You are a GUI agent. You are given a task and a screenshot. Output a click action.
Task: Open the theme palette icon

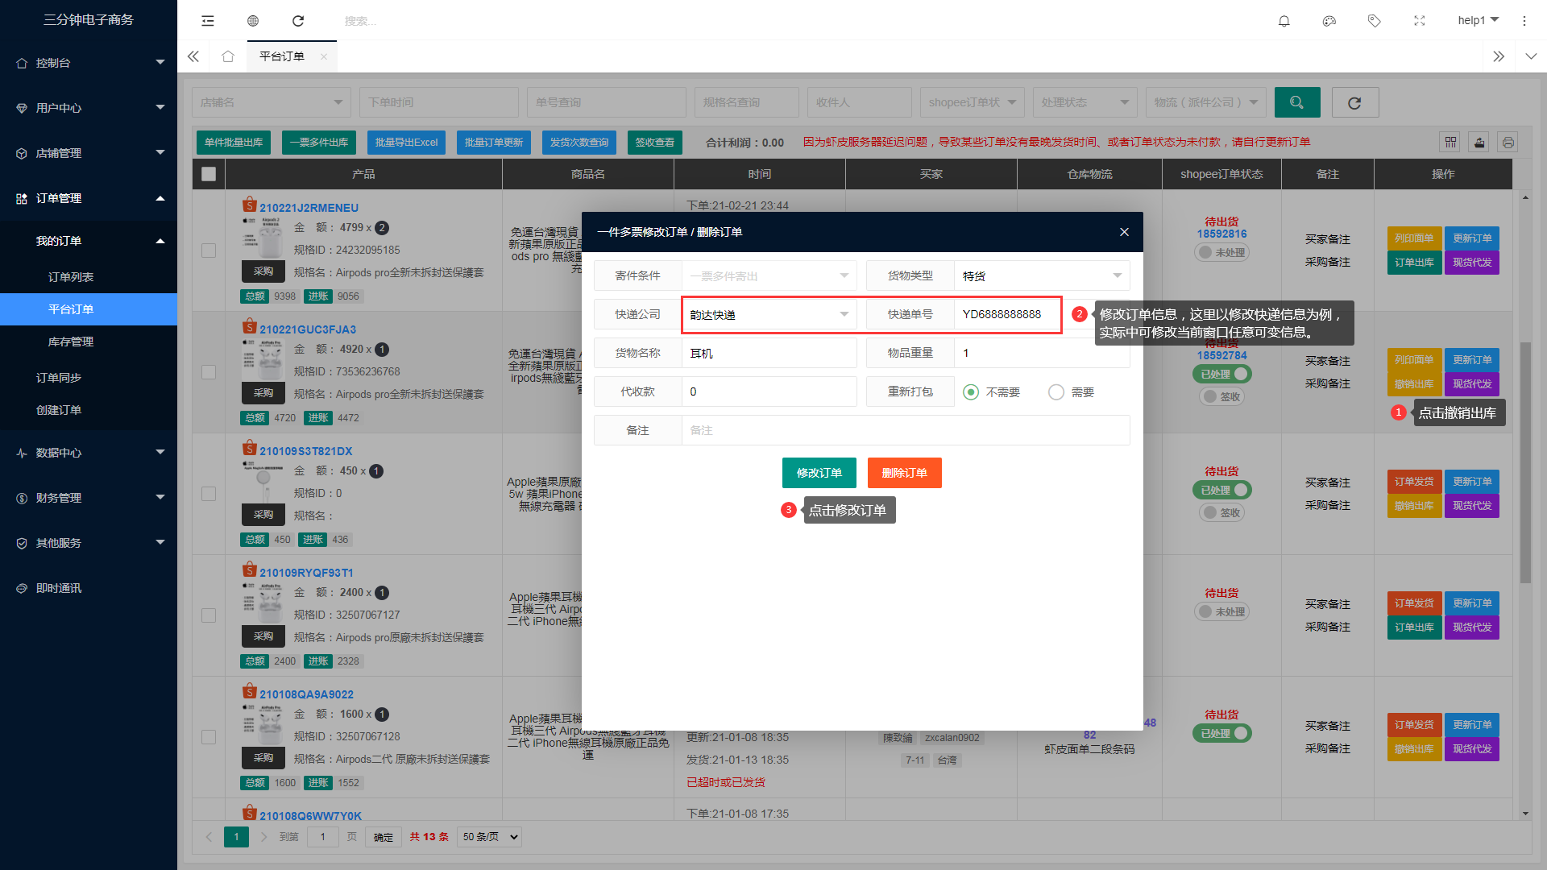(1329, 21)
